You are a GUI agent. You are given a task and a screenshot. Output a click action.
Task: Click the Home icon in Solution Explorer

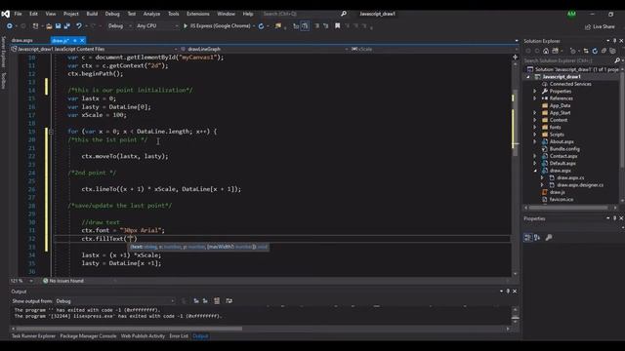546,51
